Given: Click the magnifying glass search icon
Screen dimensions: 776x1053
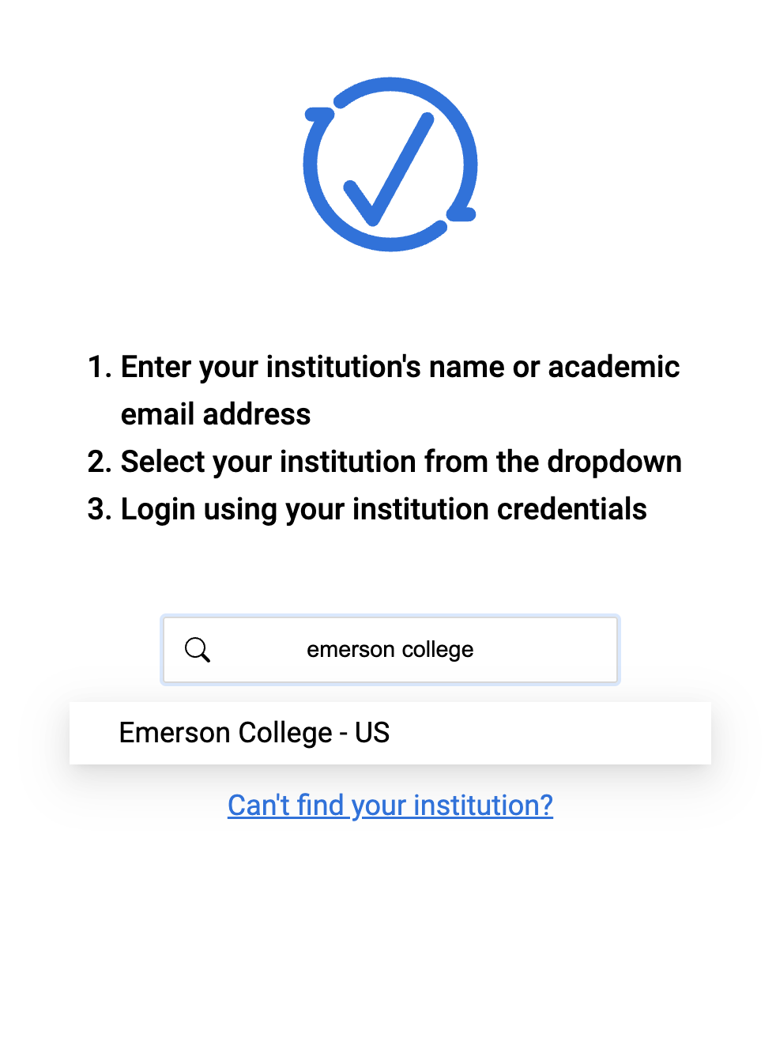Looking at the screenshot, I should 198,650.
